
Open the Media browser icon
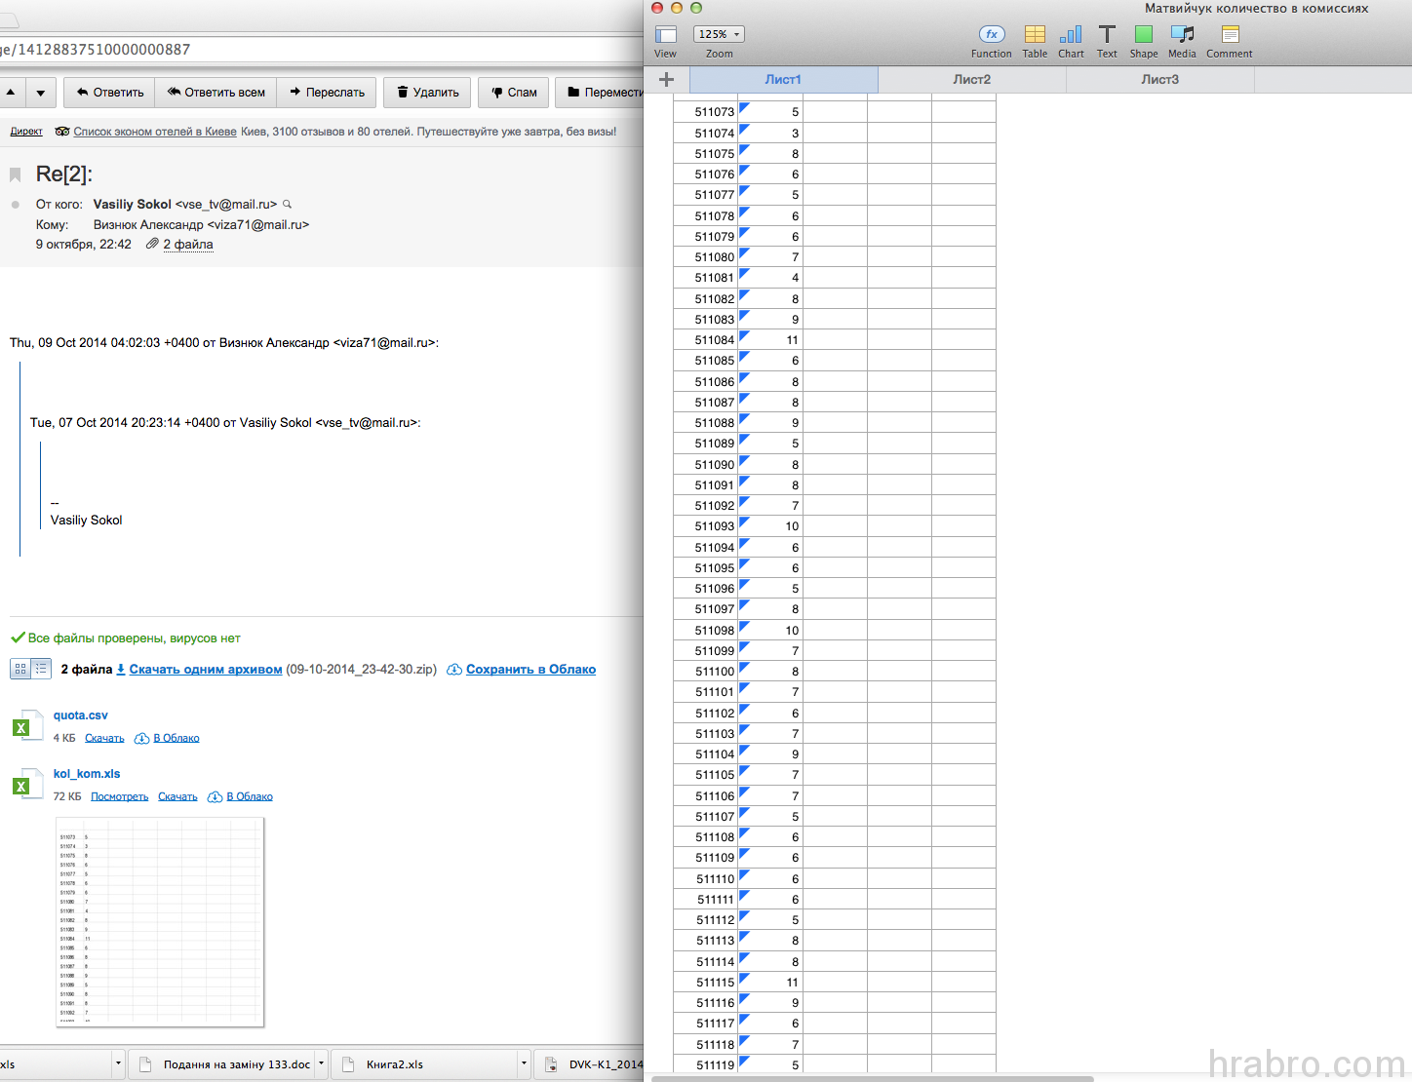pyautogui.click(x=1182, y=35)
